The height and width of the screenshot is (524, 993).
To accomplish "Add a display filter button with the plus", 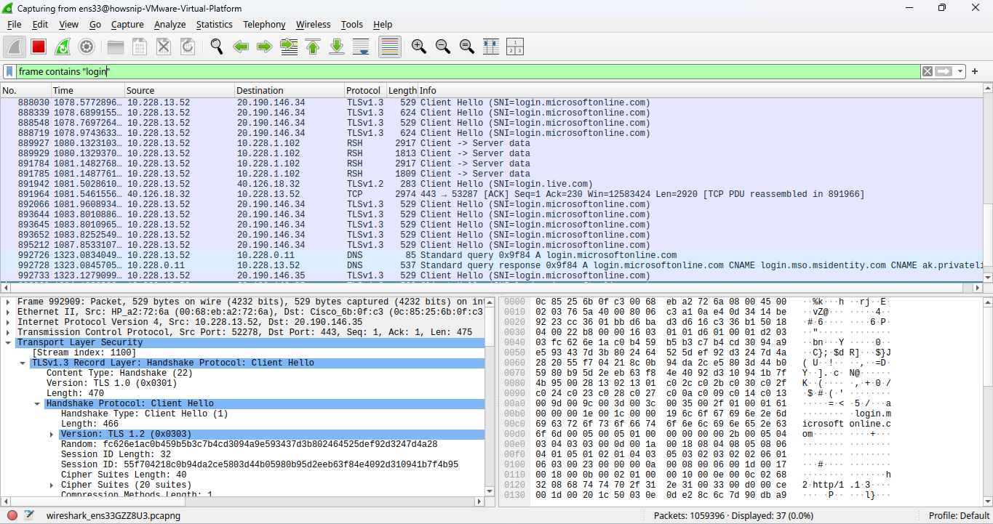I will tap(975, 71).
